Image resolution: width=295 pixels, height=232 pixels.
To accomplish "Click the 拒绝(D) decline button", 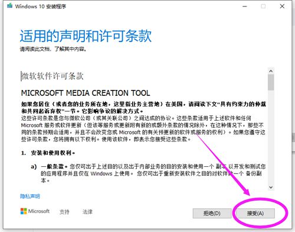I will [x=212, y=213].
